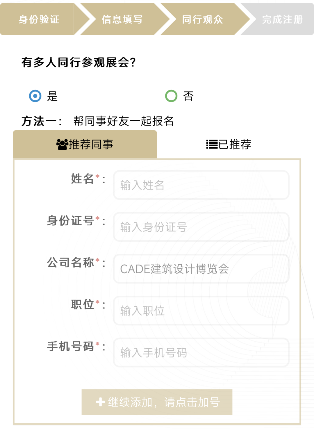Select the 是 radio button
This screenshot has height=435, width=314.
click(35, 96)
